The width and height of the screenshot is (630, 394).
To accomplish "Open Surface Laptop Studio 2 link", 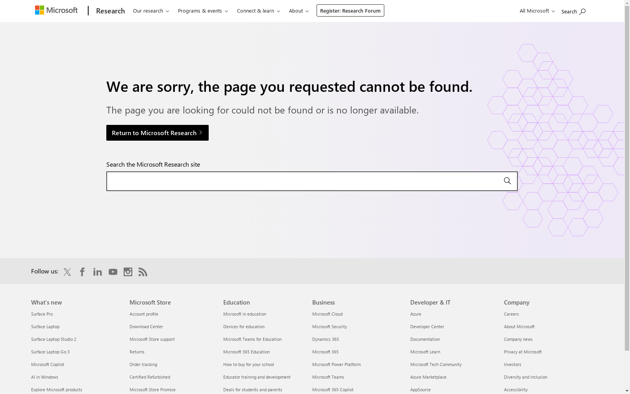I will click(x=54, y=339).
